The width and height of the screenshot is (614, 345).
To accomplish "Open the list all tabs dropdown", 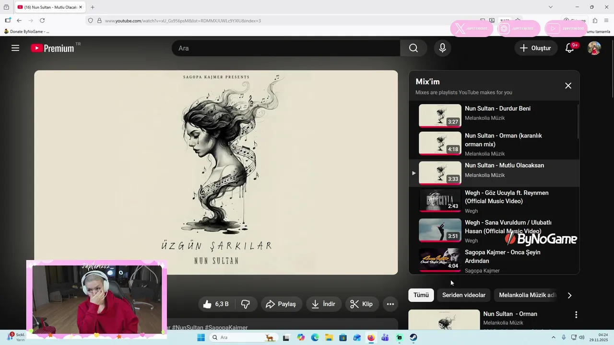I will pos(551,7).
